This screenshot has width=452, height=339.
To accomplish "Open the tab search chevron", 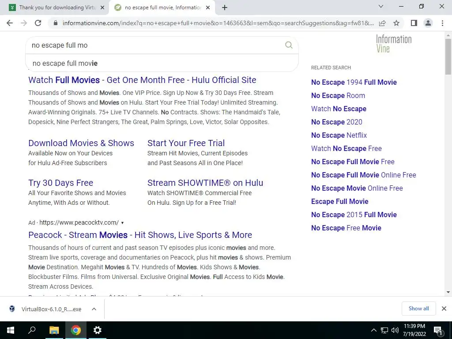I will pos(381,6).
